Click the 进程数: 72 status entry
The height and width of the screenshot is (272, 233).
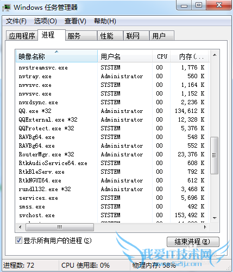pyautogui.click(x=18, y=265)
